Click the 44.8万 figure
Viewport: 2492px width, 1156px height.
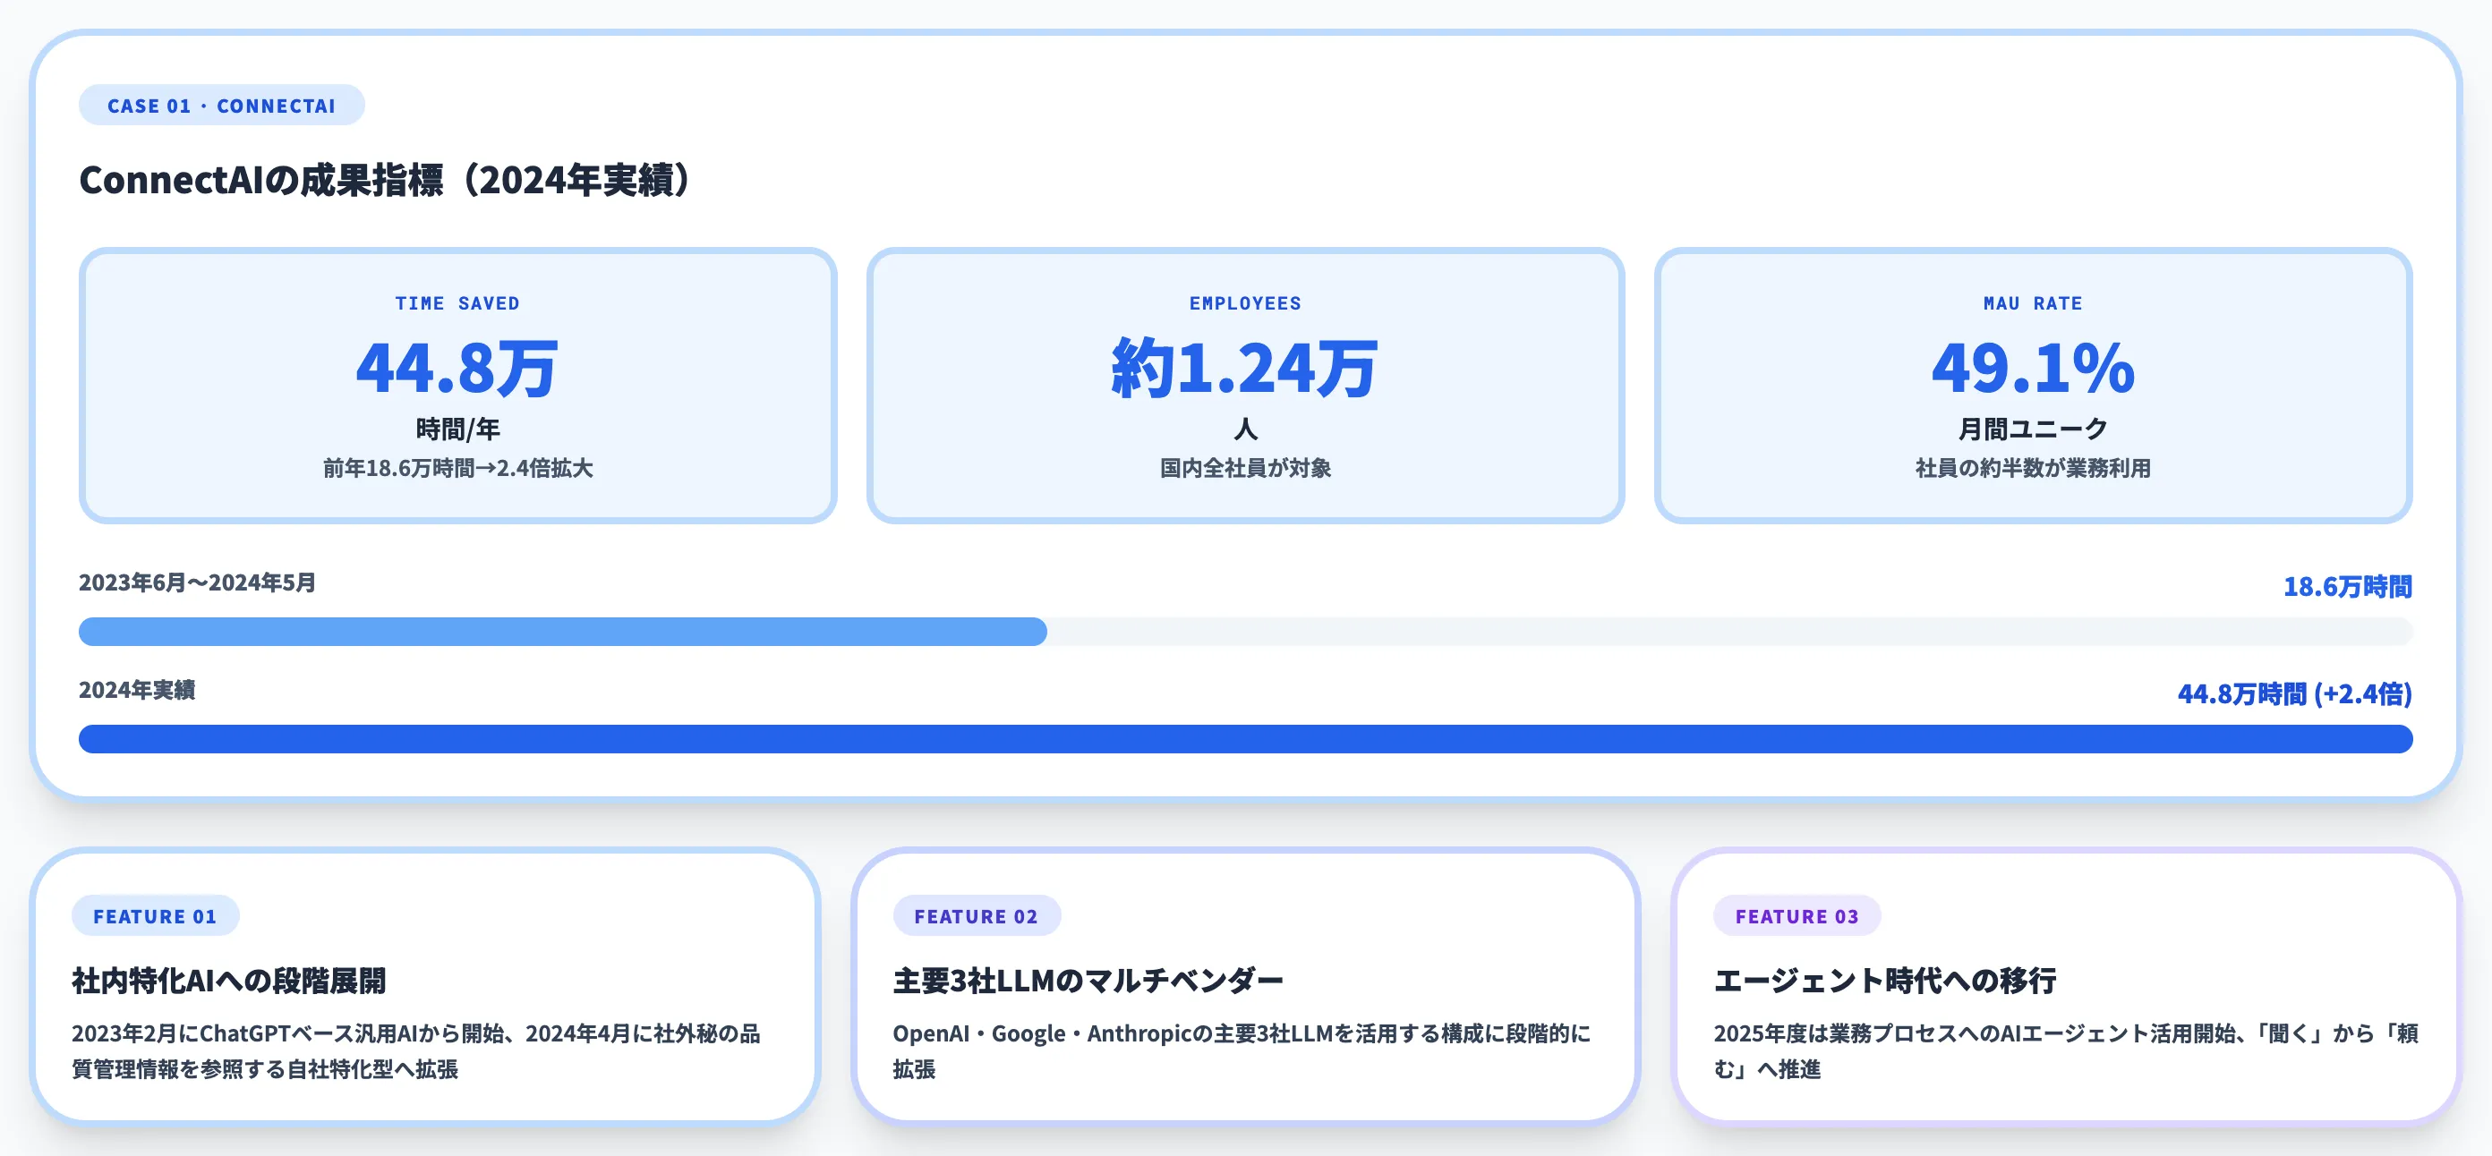coord(457,368)
